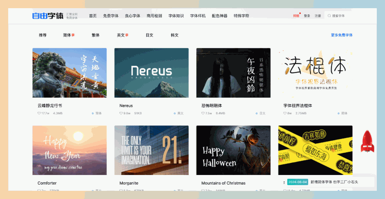The width and height of the screenshot is (385, 199).
Task: Click the heart icon under Nereus
Action: 121,113
